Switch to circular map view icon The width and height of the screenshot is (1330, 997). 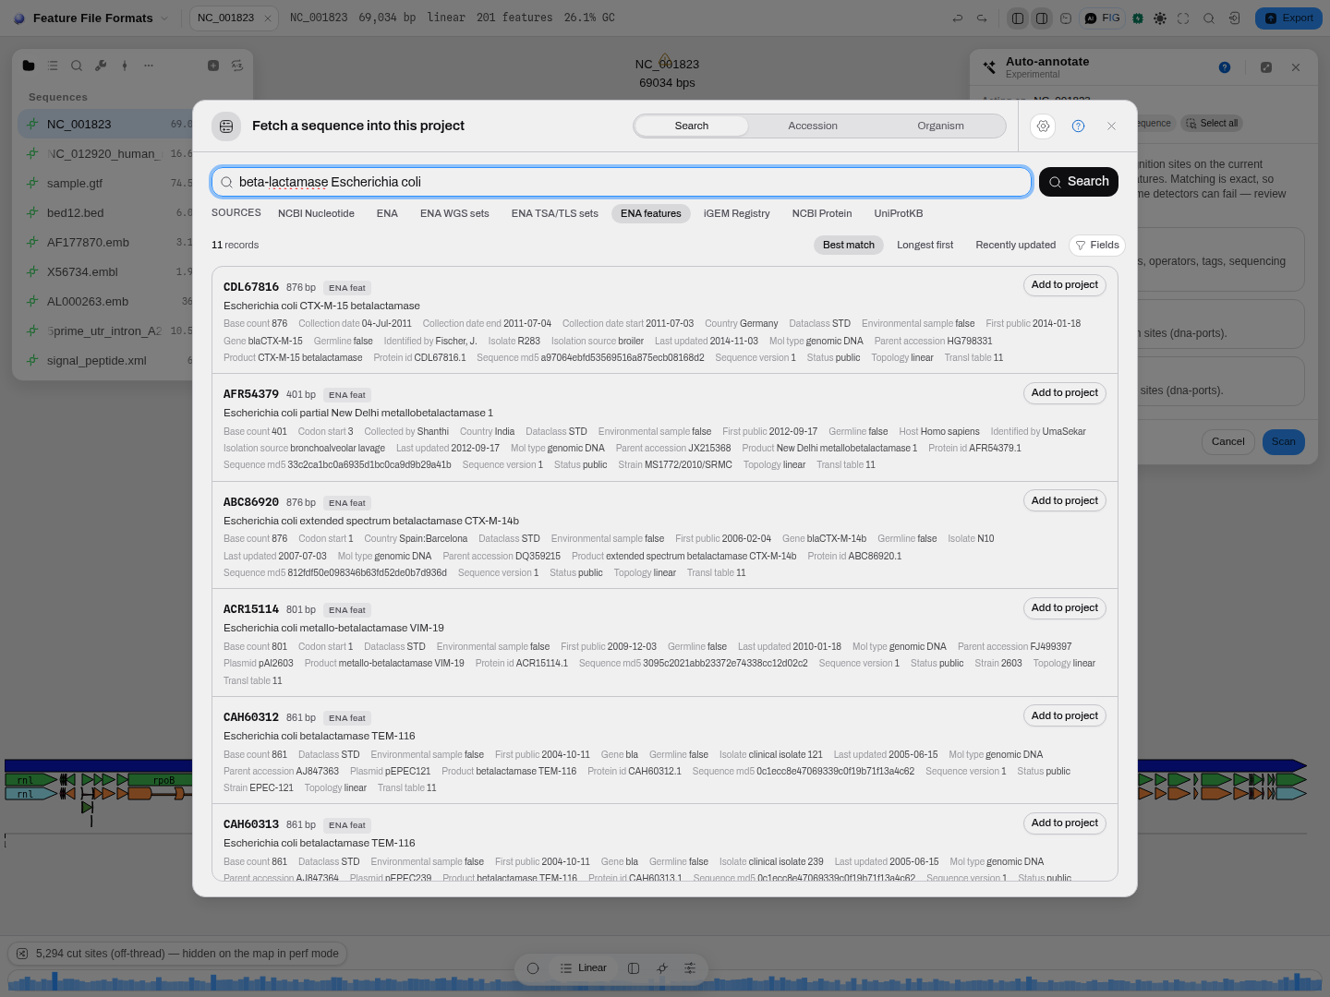533,968
